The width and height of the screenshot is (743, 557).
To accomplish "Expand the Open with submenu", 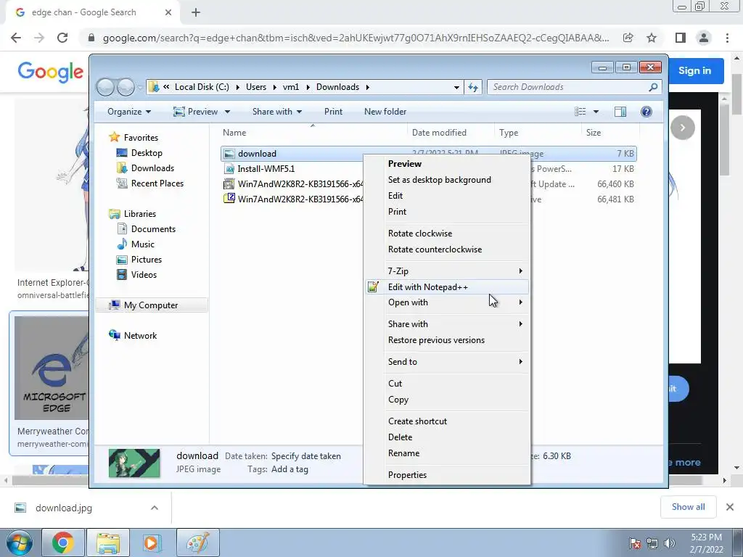I will pyautogui.click(x=447, y=302).
